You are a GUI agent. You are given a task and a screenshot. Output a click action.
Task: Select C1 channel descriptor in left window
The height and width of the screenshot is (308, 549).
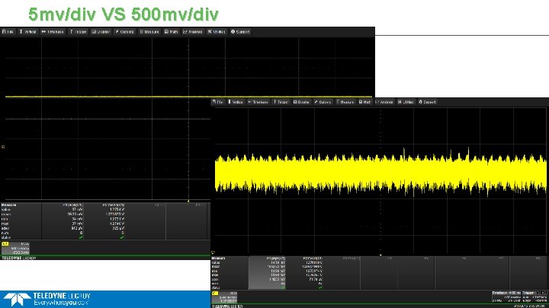pos(15,248)
